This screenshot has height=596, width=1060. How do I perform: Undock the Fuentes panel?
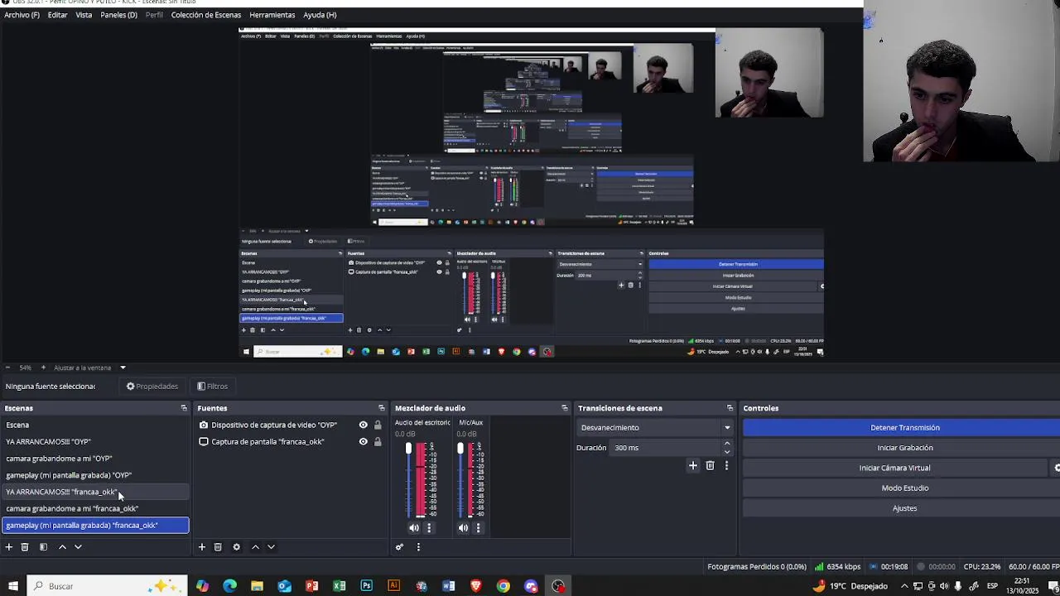[x=382, y=408]
